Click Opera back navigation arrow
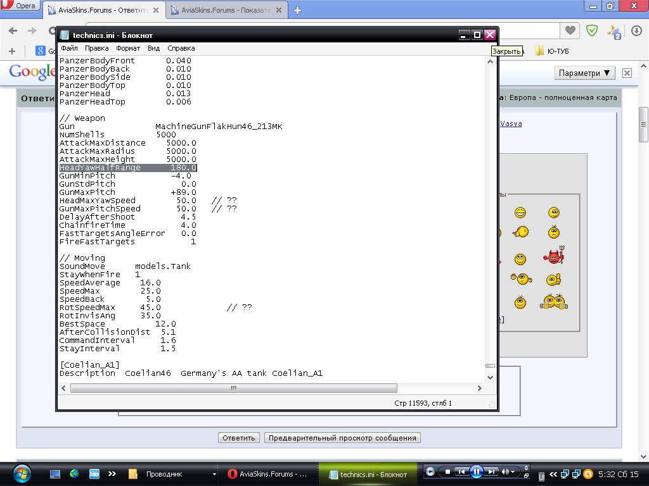 [x=13, y=30]
